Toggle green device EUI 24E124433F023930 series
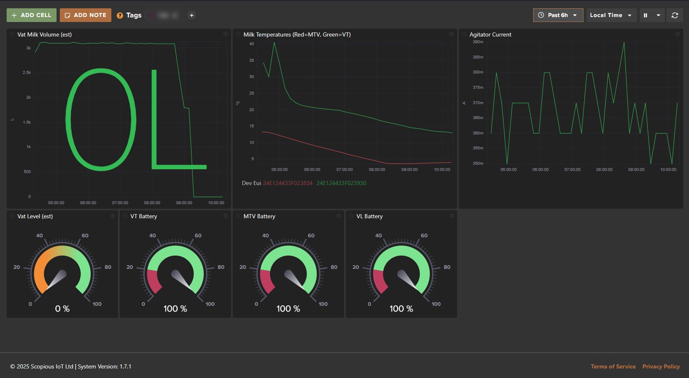This screenshot has width=689, height=378. (341, 183)
